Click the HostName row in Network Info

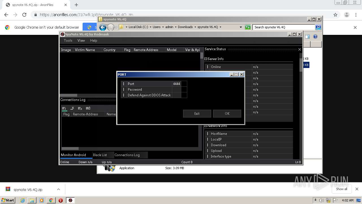point(249,134)
